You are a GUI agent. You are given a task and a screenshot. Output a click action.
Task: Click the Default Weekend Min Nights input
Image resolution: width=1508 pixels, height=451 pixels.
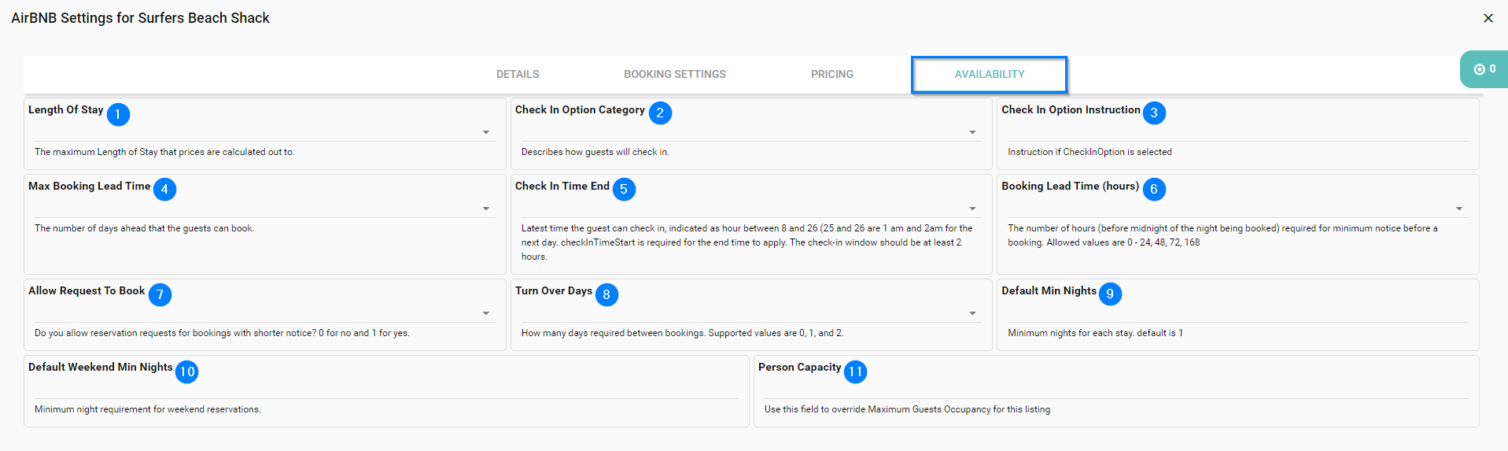click(x=385, y=390)
